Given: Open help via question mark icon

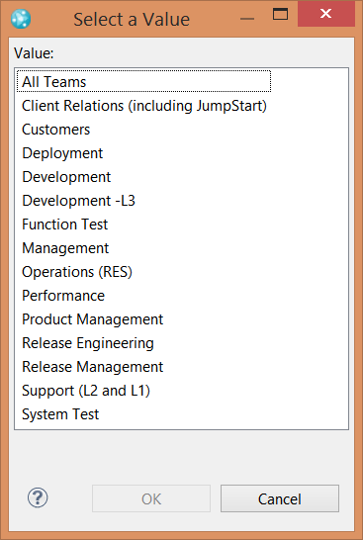Looking at the screenshot, I should [38, 497].
